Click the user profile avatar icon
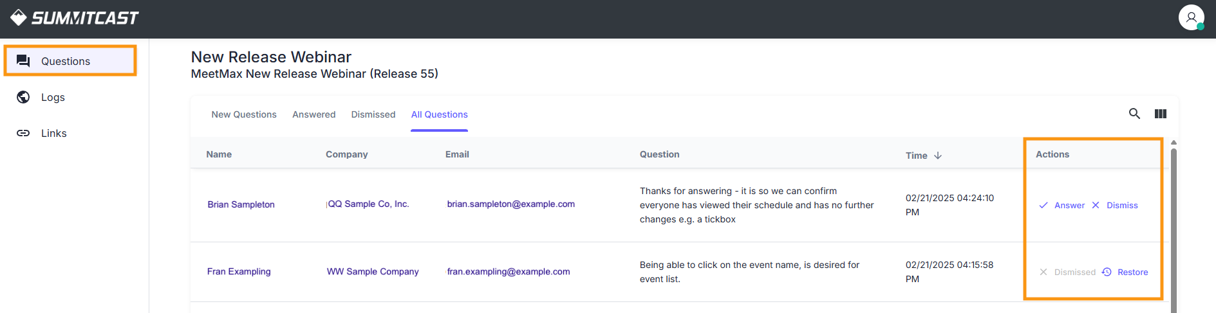Screen dimensions: 1216x313 coord(1191,17)
